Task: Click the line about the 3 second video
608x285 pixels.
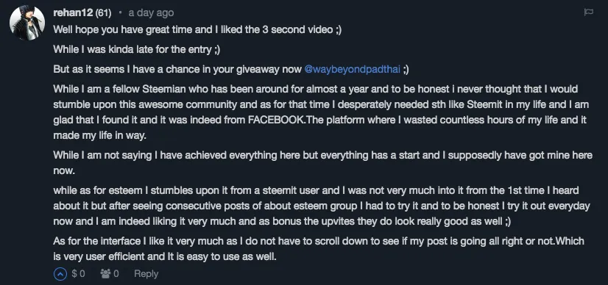Action: (197, 30)
